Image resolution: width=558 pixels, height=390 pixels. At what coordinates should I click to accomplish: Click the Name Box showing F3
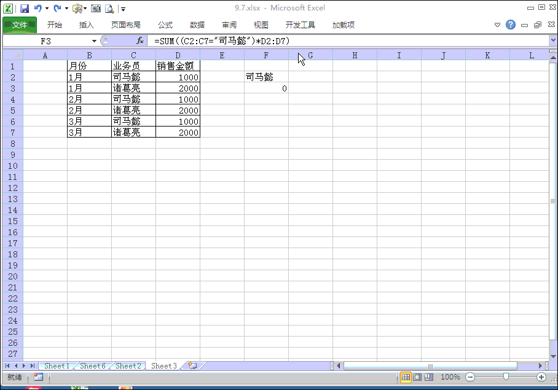pos(46,41)
